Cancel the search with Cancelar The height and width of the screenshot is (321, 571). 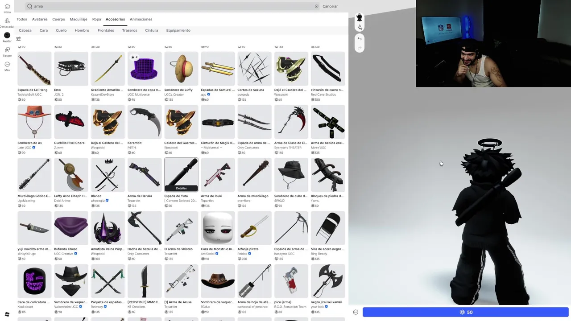click(x=330, y=6)
